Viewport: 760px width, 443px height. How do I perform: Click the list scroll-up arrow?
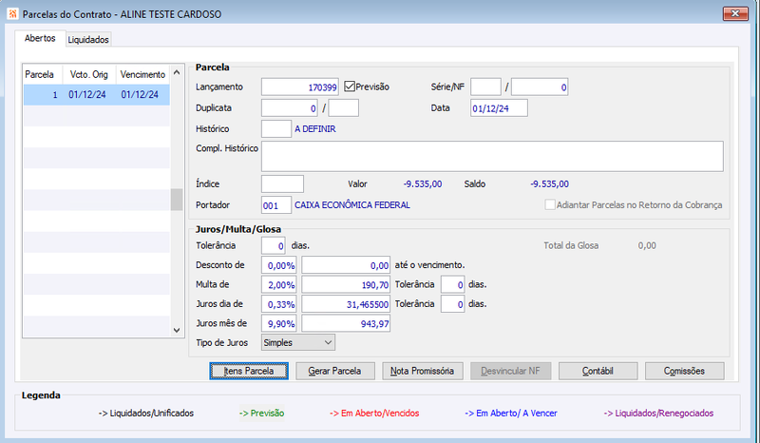tap(177, 72)
